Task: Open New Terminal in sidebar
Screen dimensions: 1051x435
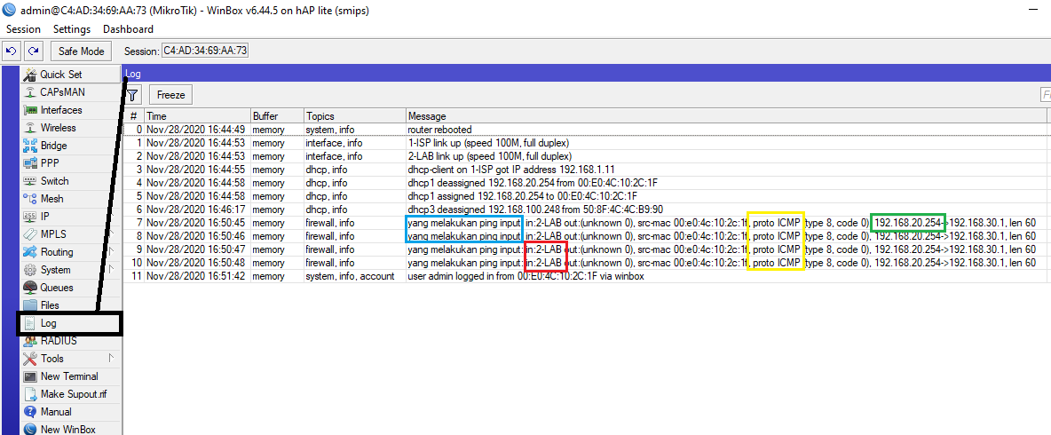Action: point(71,376)
